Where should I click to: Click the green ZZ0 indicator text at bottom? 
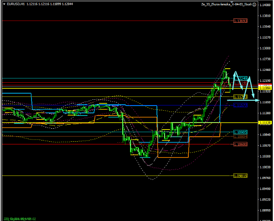[20, 218]
